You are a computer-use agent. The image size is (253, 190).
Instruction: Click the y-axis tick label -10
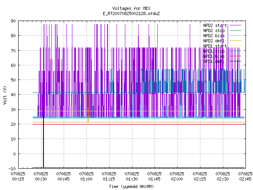(12, 169)
